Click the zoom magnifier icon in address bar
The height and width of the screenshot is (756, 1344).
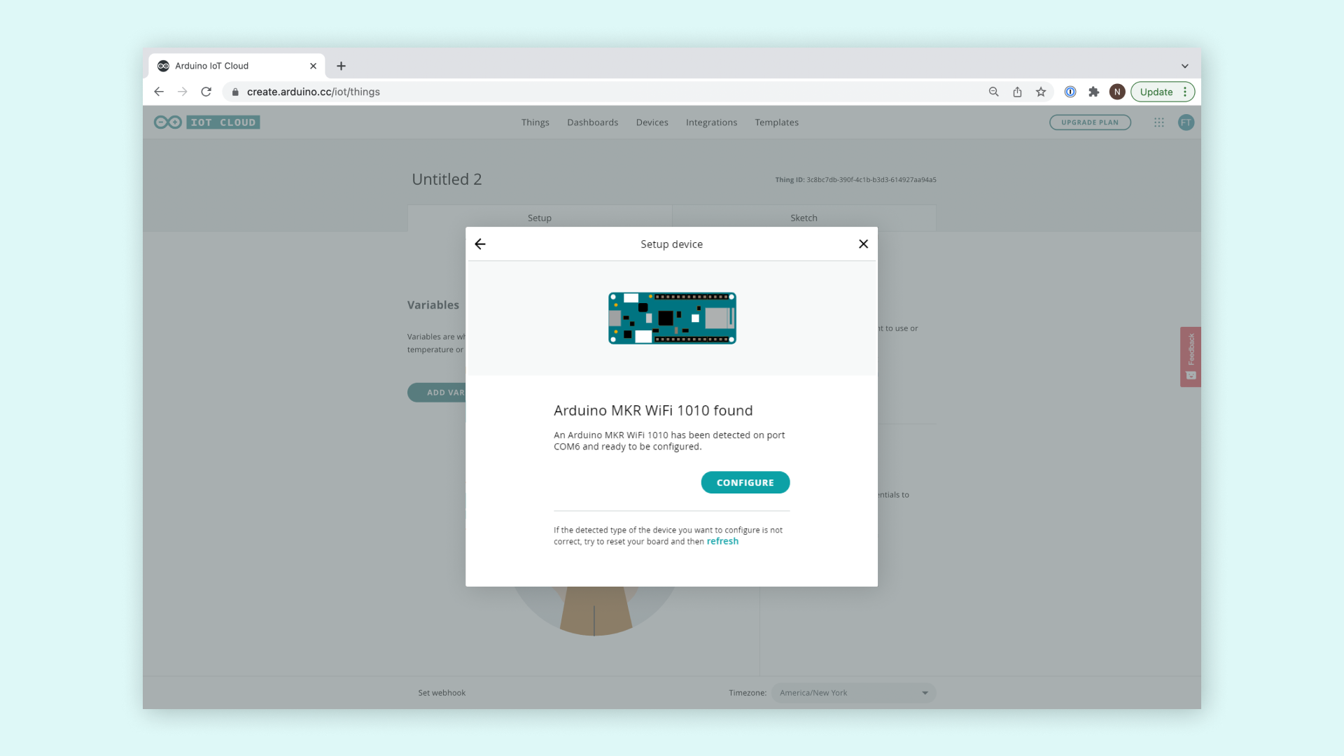[x=993, y=92]
